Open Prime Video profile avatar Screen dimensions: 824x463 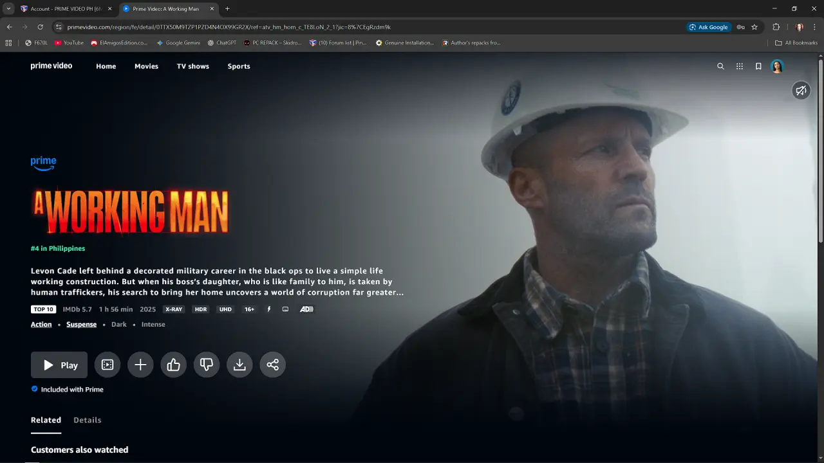[x=777, y=66]
